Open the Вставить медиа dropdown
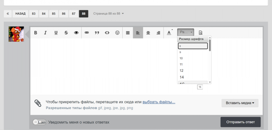Screen dimensions: 272x130 (240, 103)
